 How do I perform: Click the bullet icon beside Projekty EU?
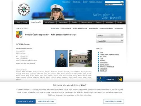click(x=98, y=71)
